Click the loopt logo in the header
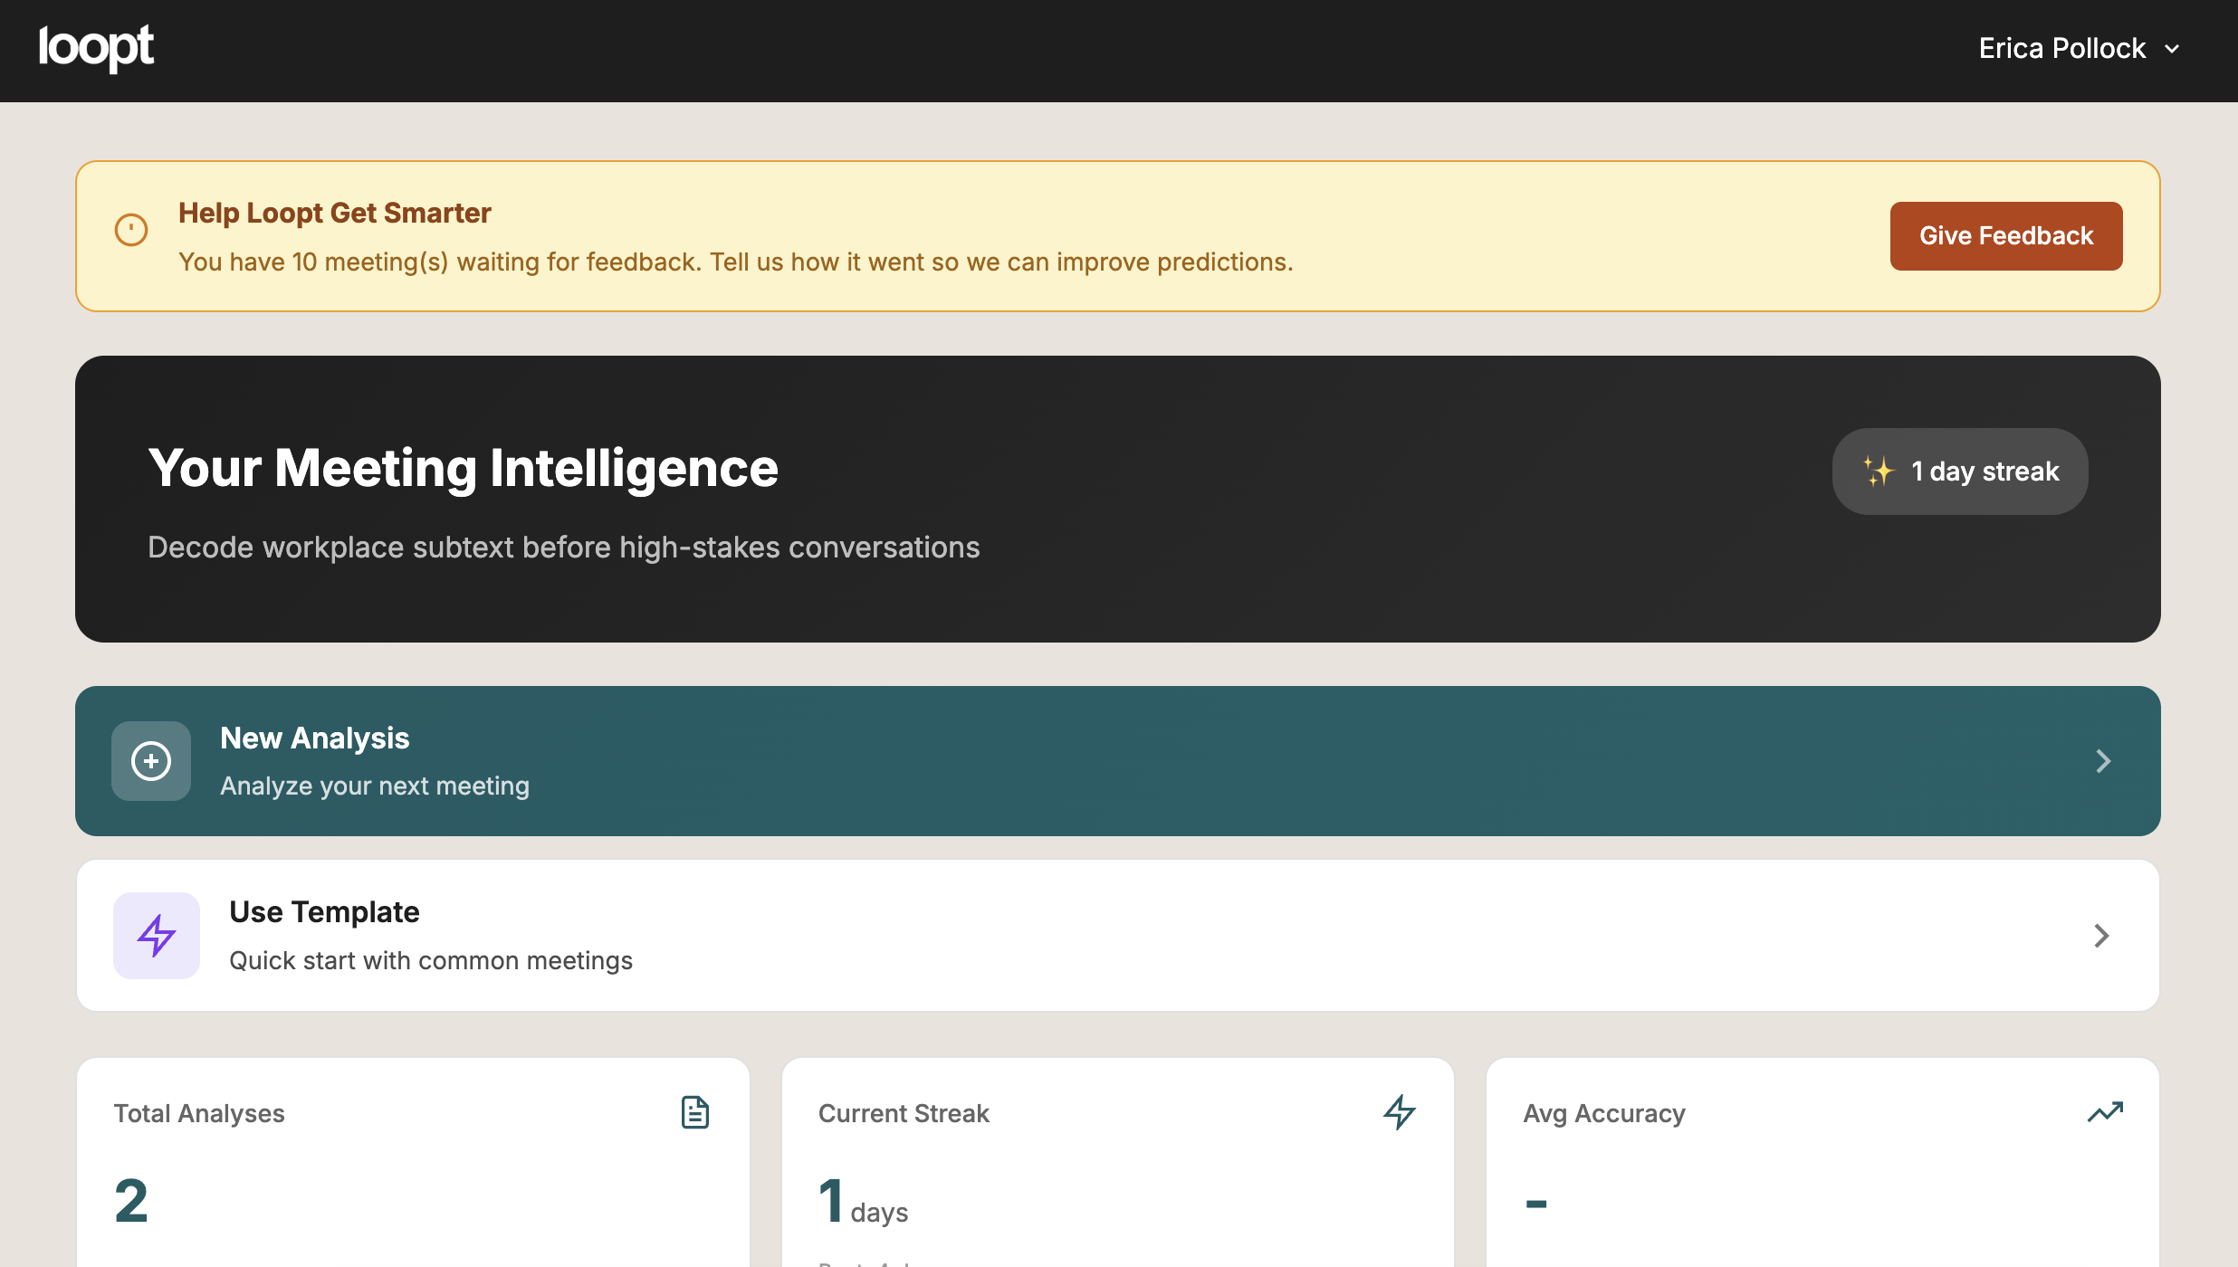This screenshot has height=1267, width=2238. coord(97,48)
